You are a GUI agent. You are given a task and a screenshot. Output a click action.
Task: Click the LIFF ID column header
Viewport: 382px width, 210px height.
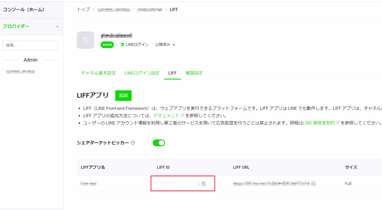tap(163, 167)
